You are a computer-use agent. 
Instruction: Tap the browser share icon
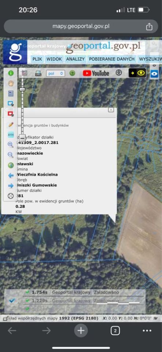[149, 27]
